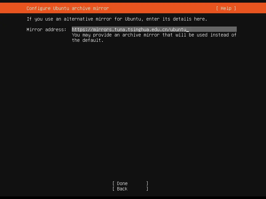
Task: Select the Back button
Action: point(130,189)
